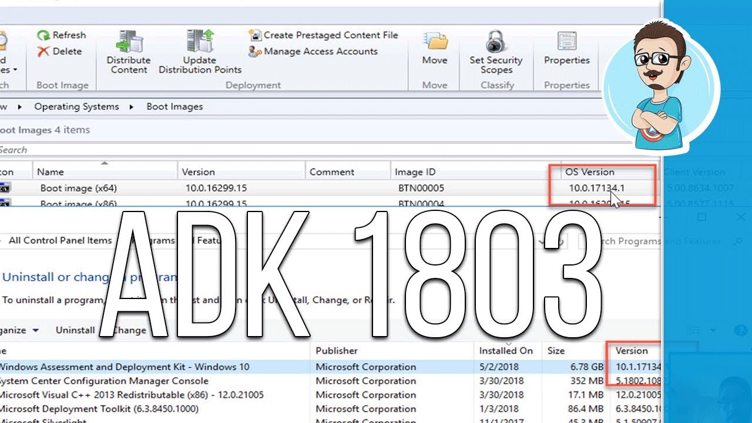752x423 pixels.
Task: Click the Boot Images breadcrumb
Action: point(174,106)
